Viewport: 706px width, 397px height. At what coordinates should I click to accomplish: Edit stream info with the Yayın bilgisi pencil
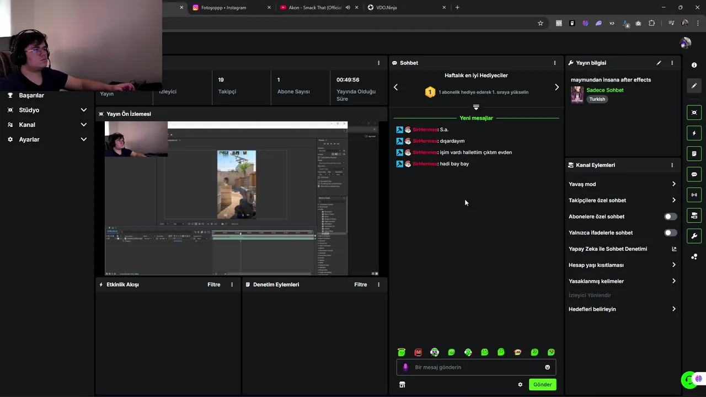(x=659, y=63)
